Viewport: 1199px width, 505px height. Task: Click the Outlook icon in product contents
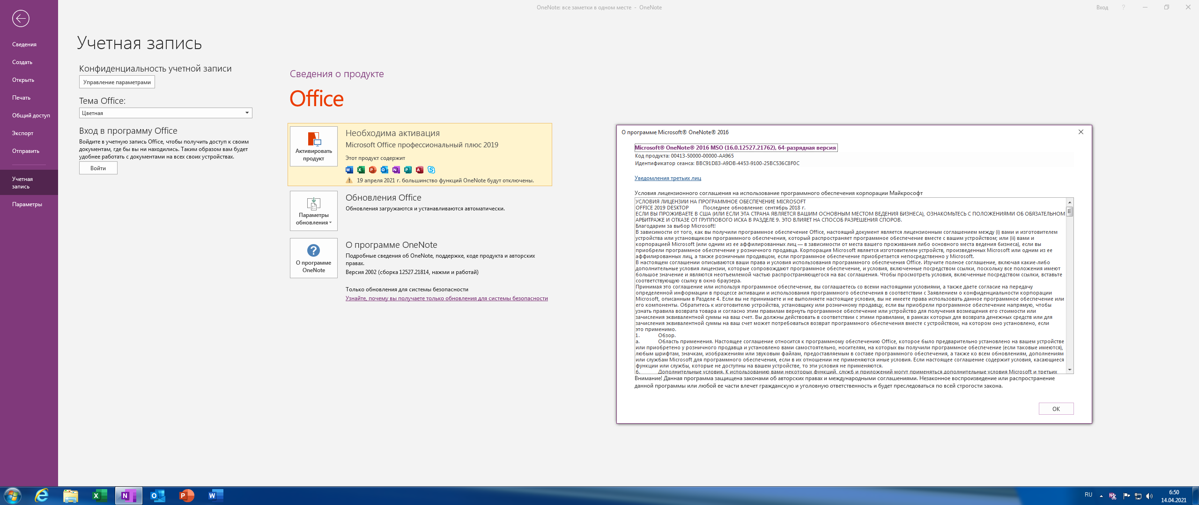[385, 170]
